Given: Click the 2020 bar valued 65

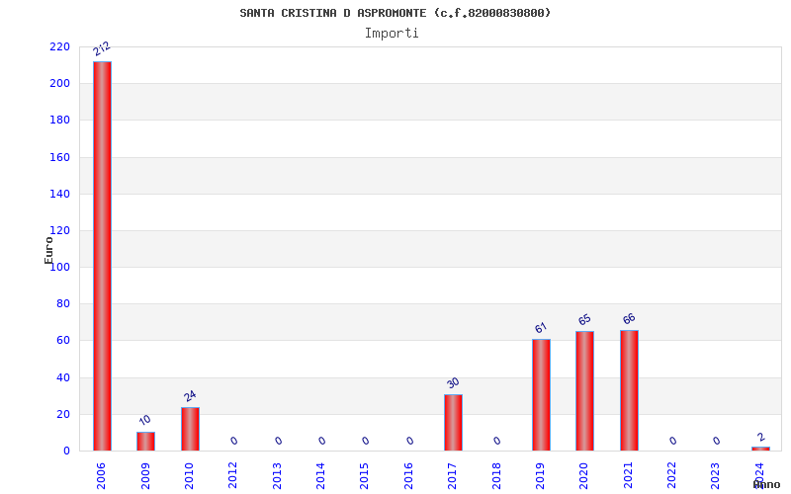Looking at the screenshot, I should point(584,390).
